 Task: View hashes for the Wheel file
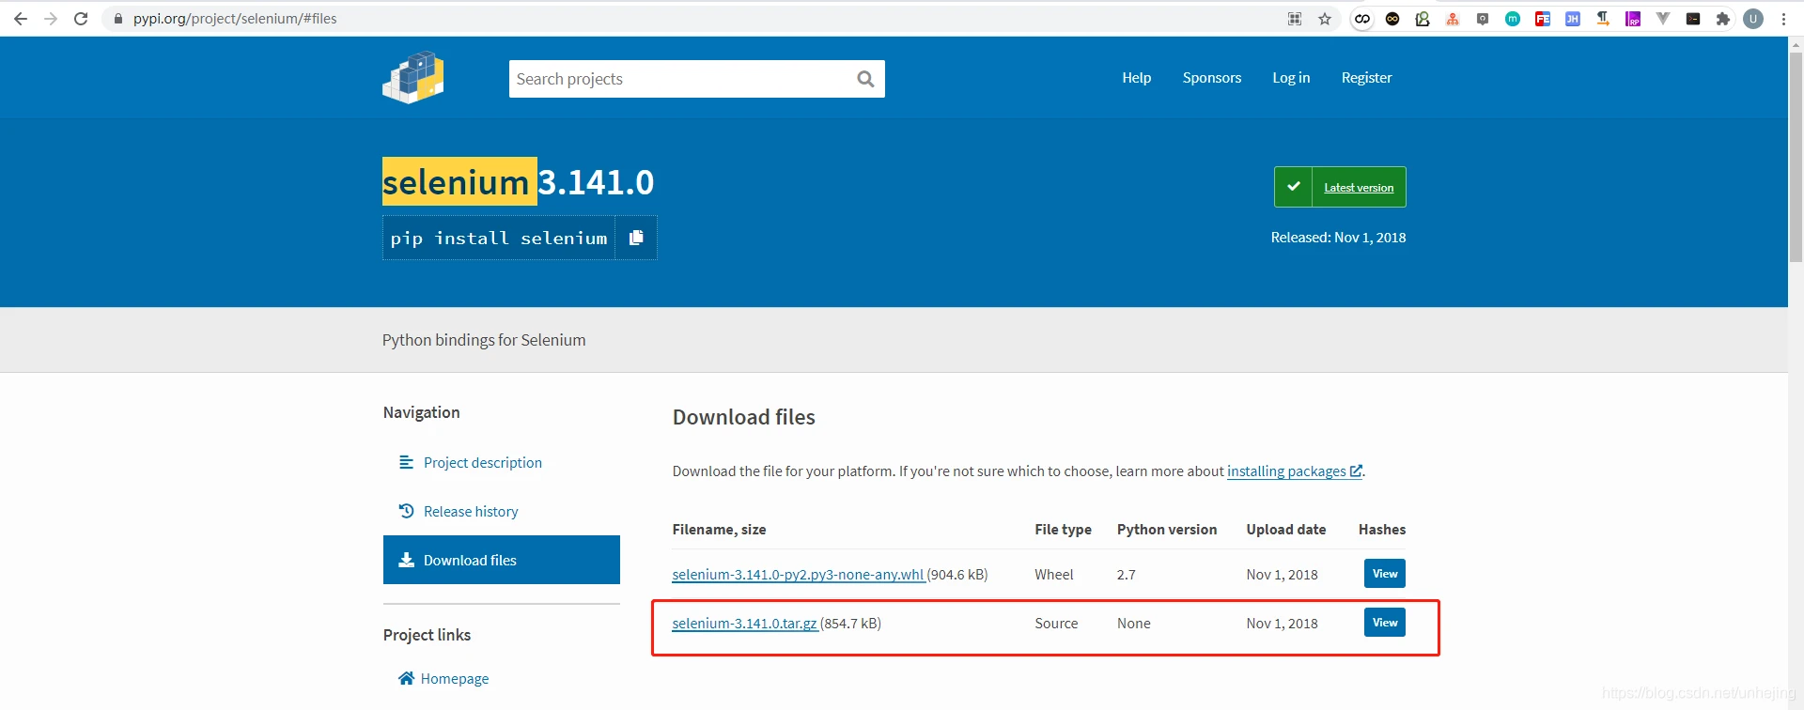point(1384,574)
